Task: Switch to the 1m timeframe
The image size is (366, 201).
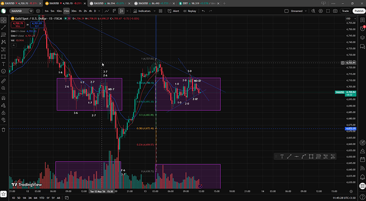Action: coord(47,11)
